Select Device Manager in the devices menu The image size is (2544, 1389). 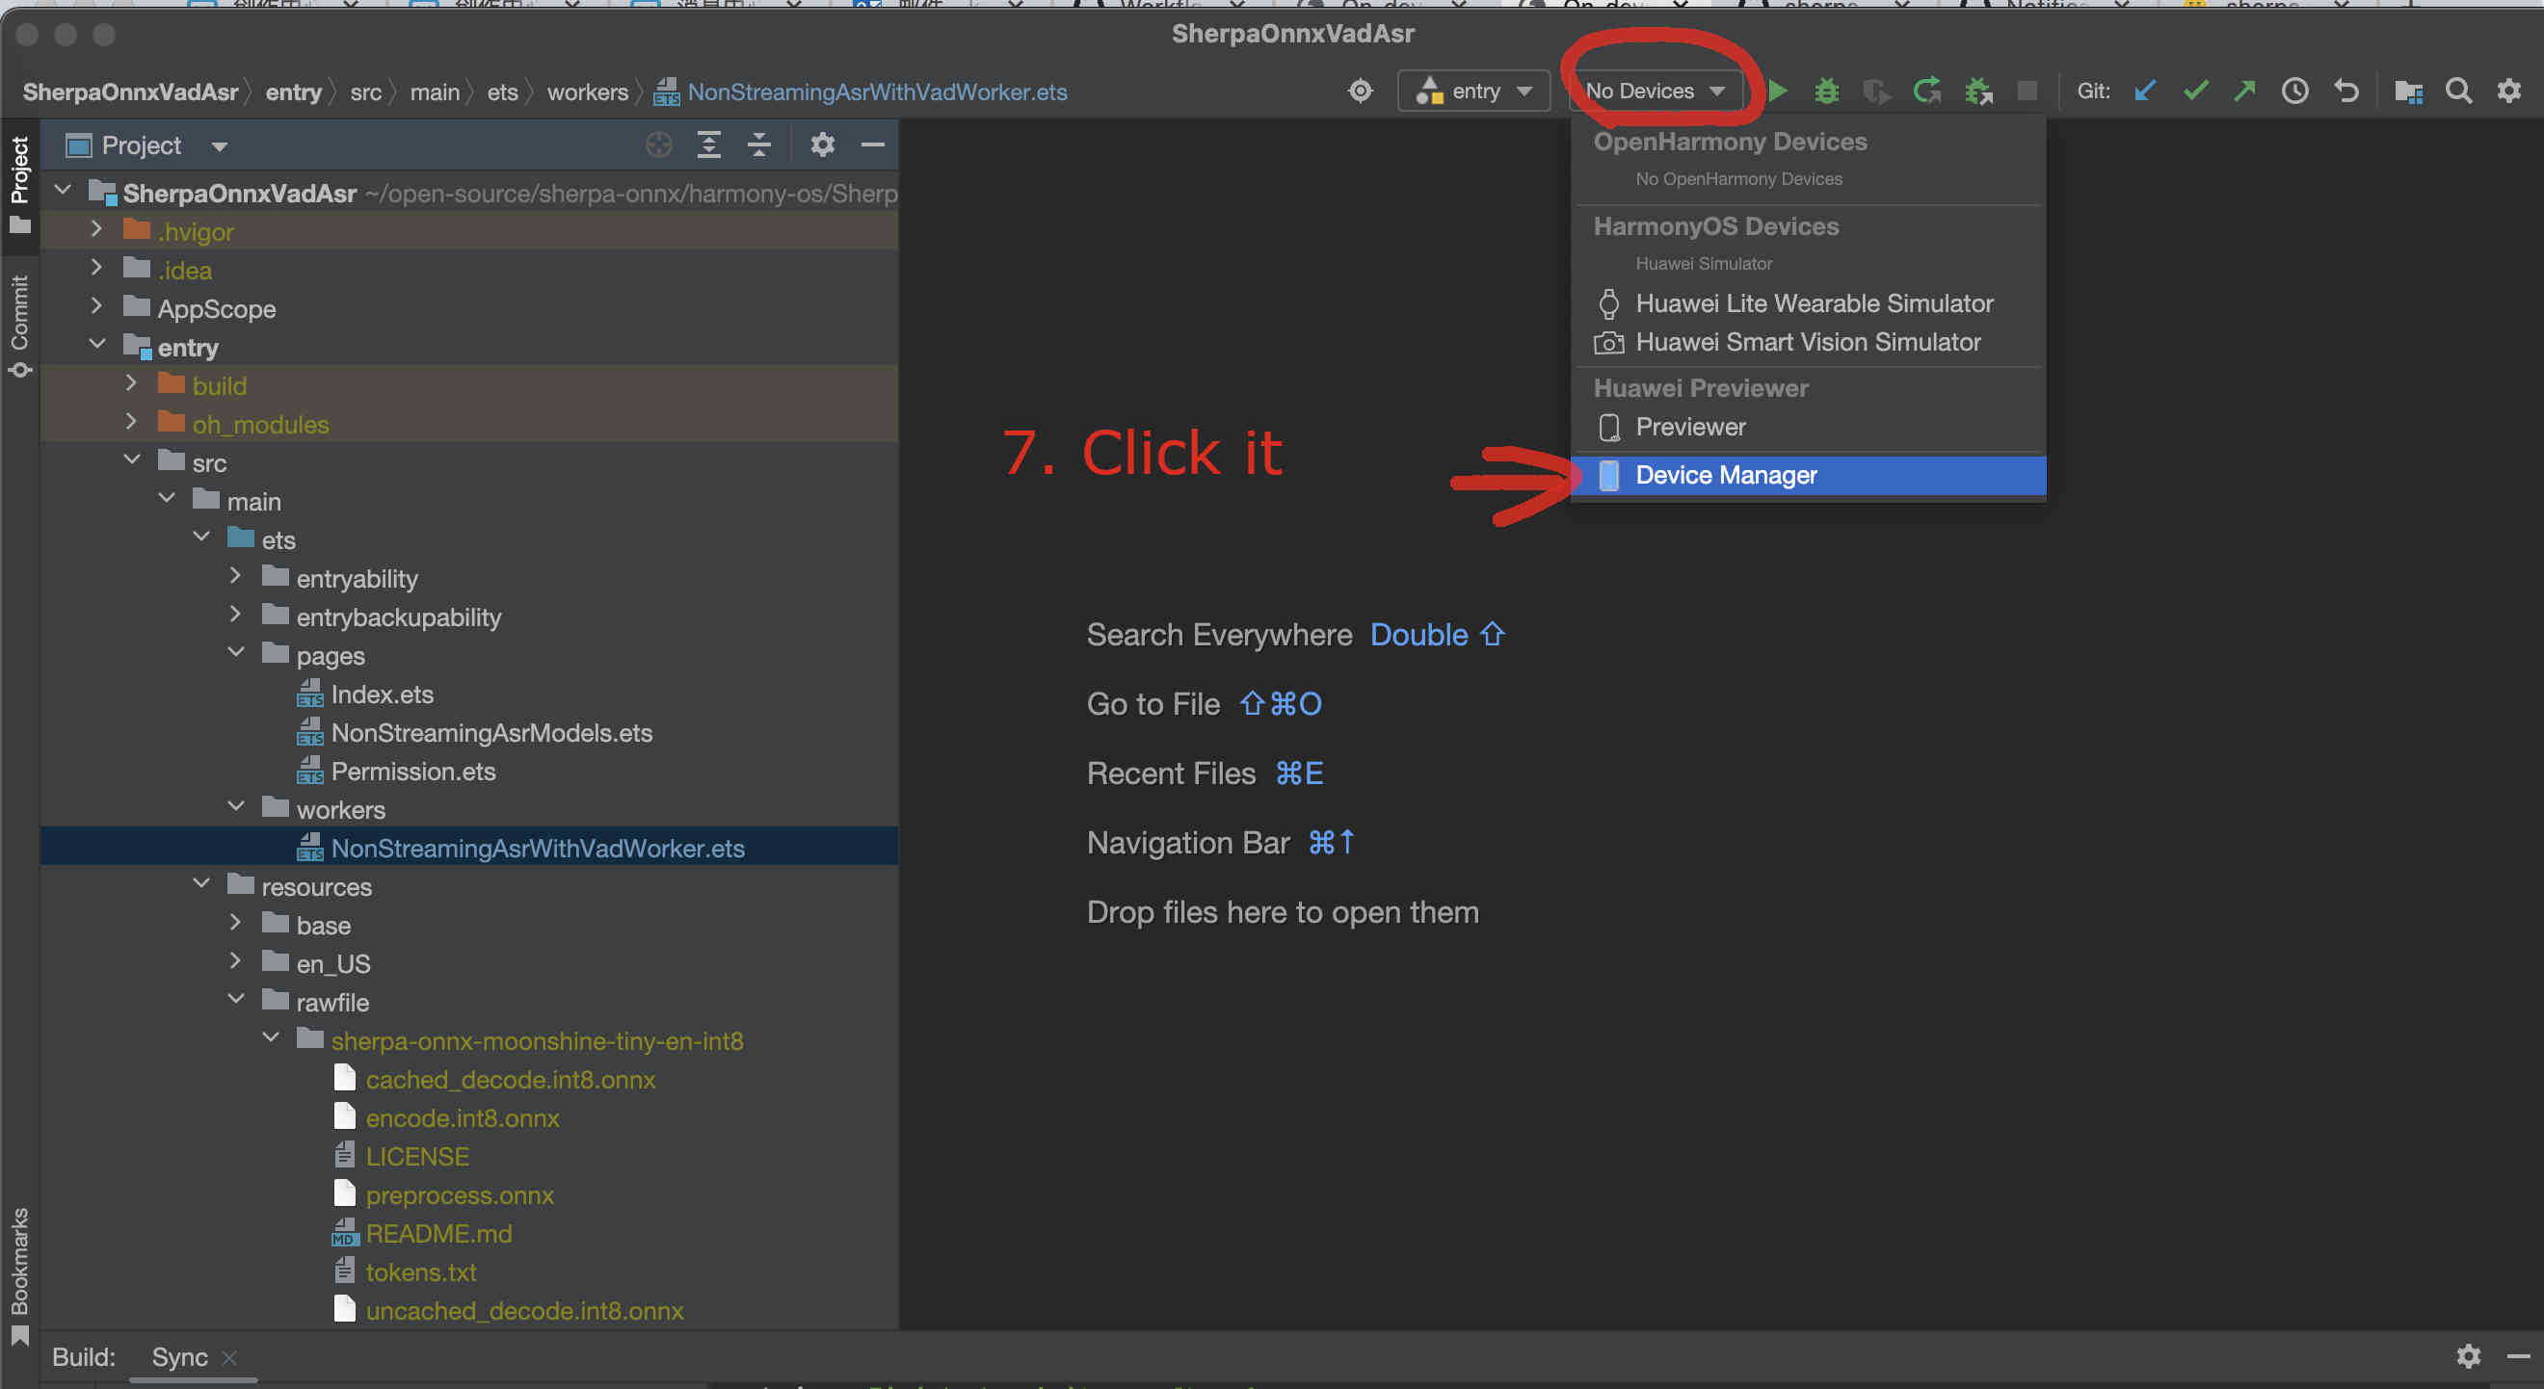[x=1808, y=475]
